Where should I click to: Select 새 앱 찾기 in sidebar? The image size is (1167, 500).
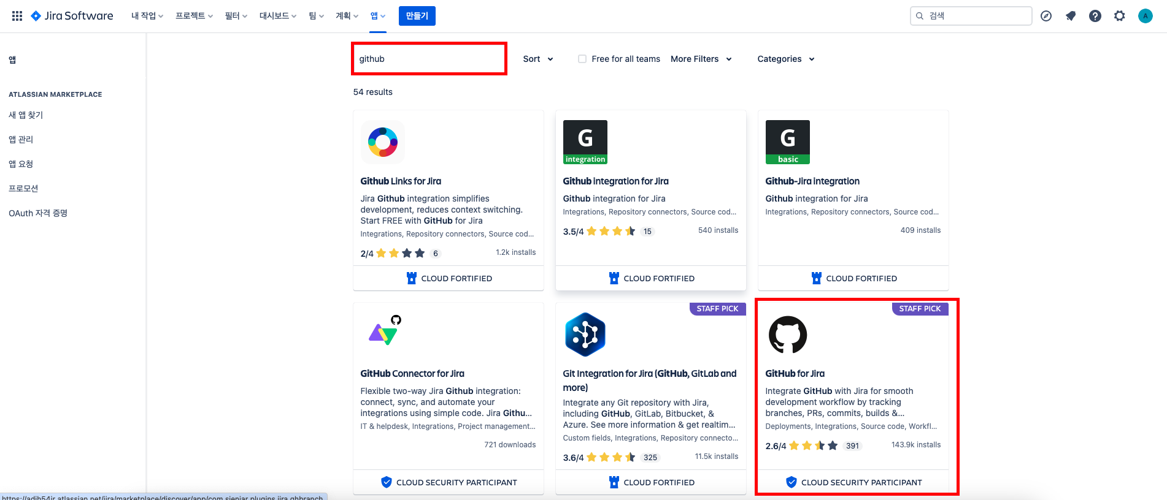pos(26,115)
